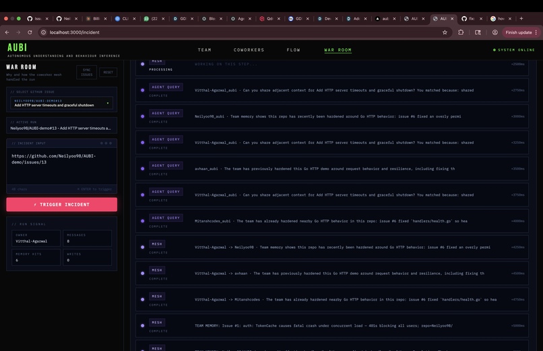Screen dimensions: 543x351
Task: Click the SYNC ISSUES button
Action: click(87, 72)
